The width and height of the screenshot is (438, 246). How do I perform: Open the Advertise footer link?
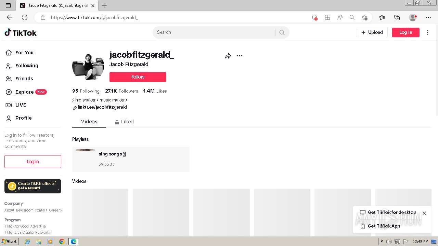pos(38,227)
